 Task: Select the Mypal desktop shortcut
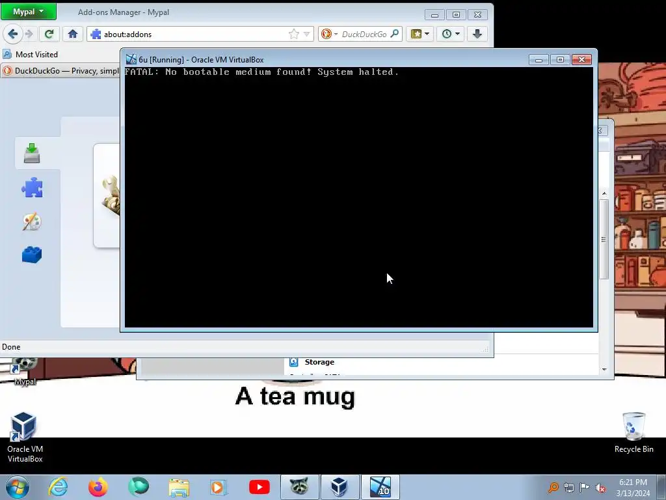pyautogui.click(x=24, y=370)
